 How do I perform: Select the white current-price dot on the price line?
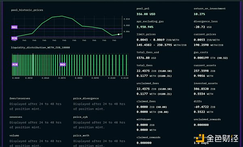pyautogui.click(x=119, y=35)
